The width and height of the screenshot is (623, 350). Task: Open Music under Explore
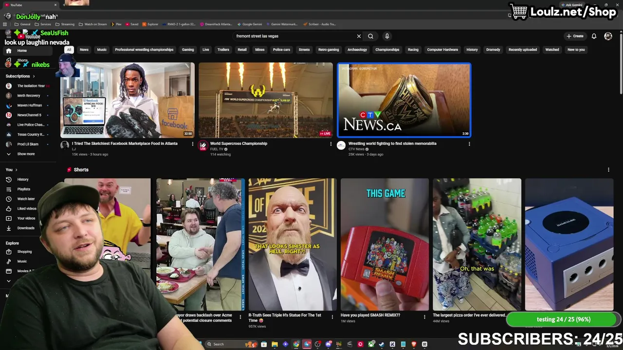coord(22,262)
